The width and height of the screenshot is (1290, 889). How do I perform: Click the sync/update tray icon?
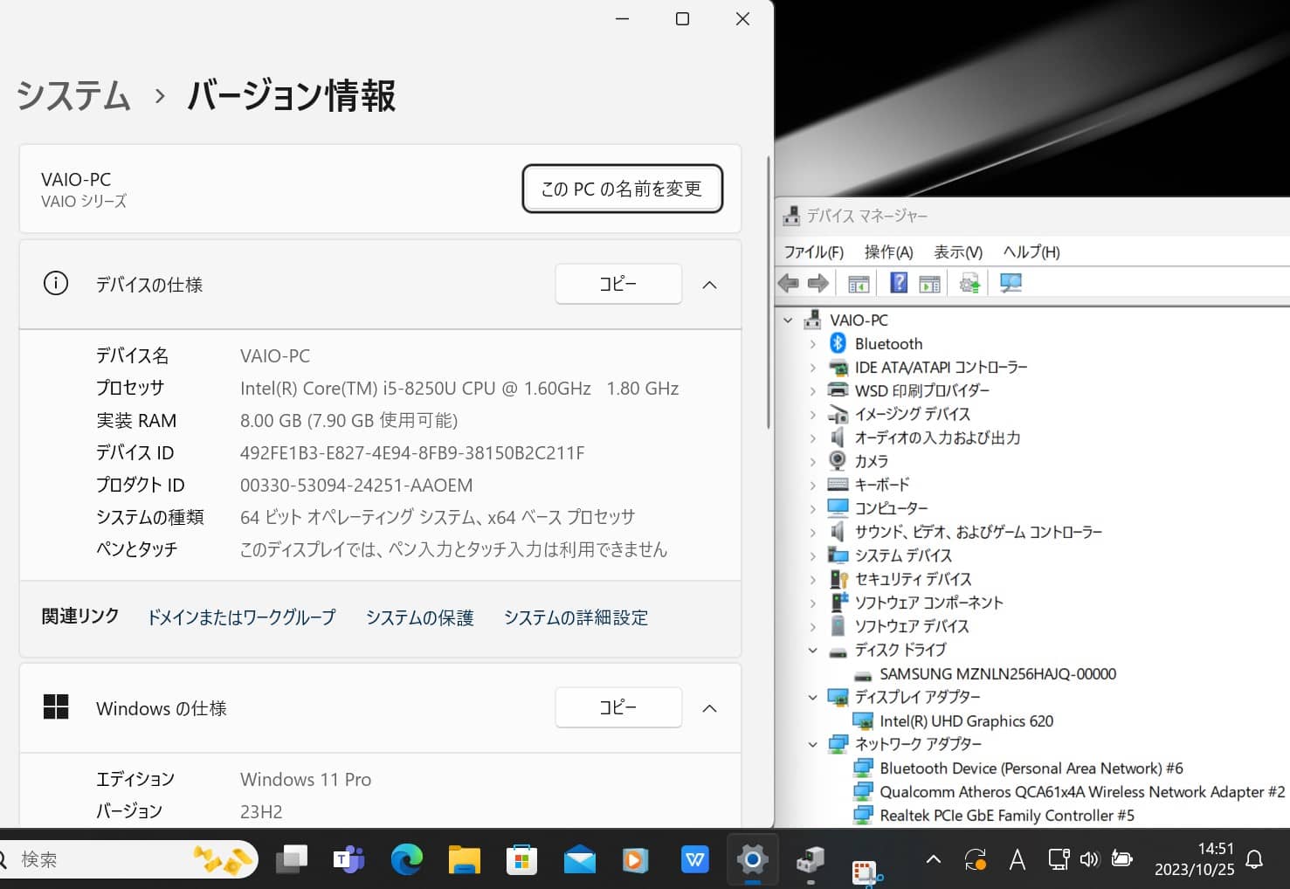[x=976, y=860]
